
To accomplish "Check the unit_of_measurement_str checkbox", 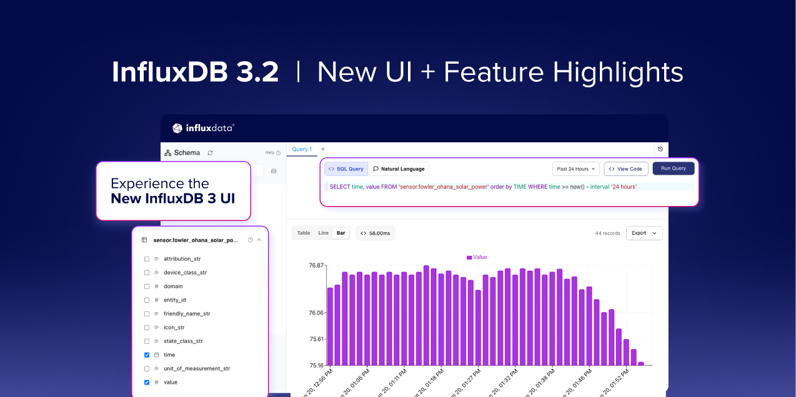I will [x=147, y=368].
